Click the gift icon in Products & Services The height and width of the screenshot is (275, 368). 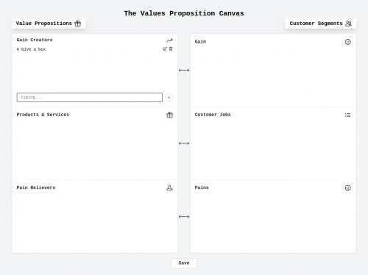pyautogui.click(x=170, y=115)
